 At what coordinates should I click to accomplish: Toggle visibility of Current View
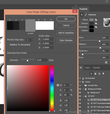[x=80, y=85]
